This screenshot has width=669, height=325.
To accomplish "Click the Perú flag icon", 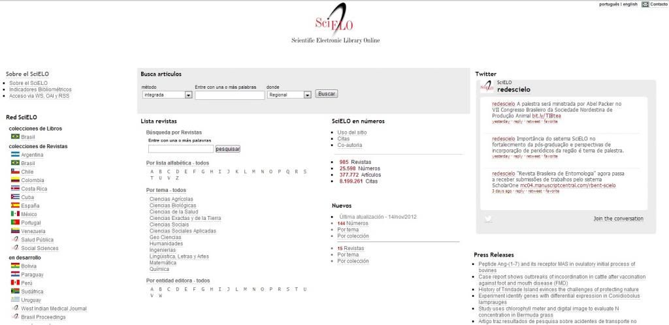I will pos(16,283).
